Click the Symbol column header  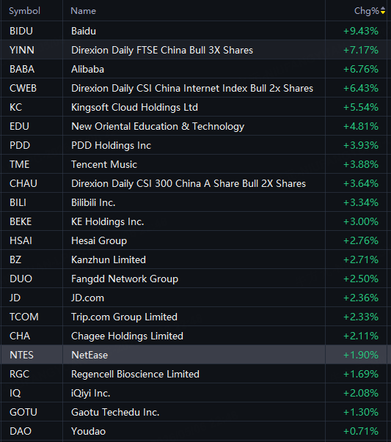(x=24, y=11)
